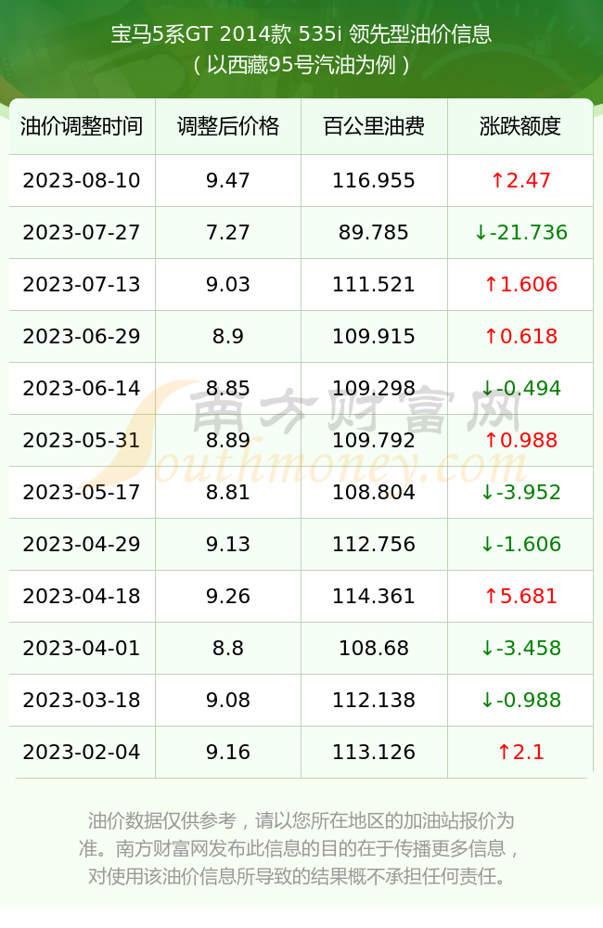Click the date 2023-03-18
Screen dimensions: 603x928
[82, 700]
